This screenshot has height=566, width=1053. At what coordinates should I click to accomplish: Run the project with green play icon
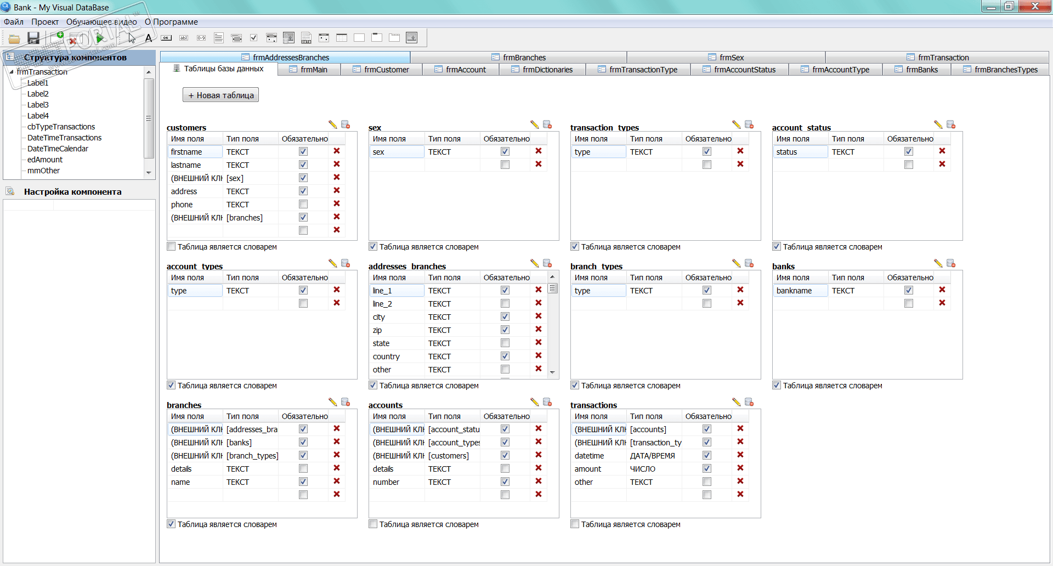point(100,38)
